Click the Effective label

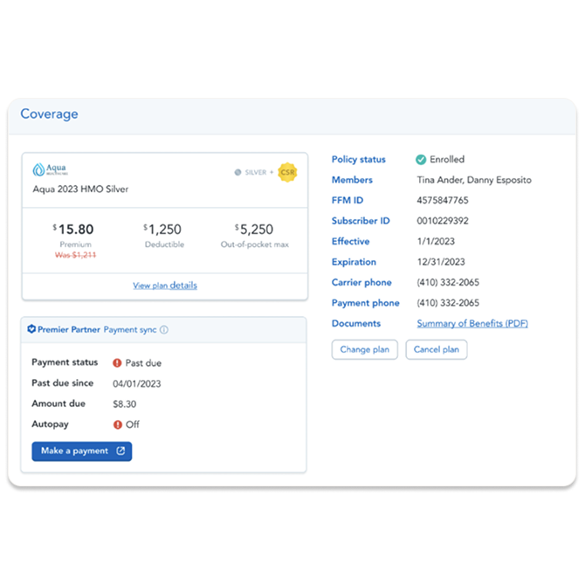351,241
